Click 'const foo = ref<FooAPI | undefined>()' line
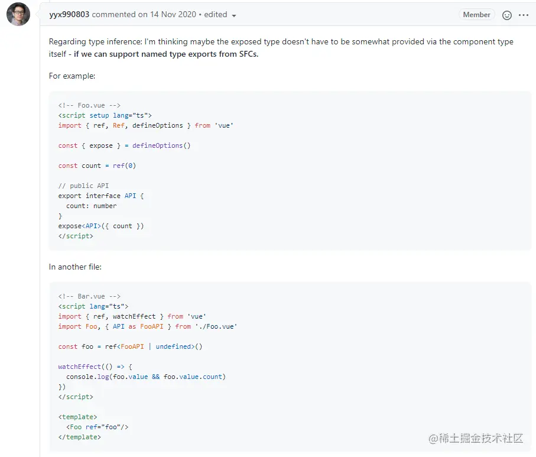This screenshot has width=536, height=457. click(130, 346)
